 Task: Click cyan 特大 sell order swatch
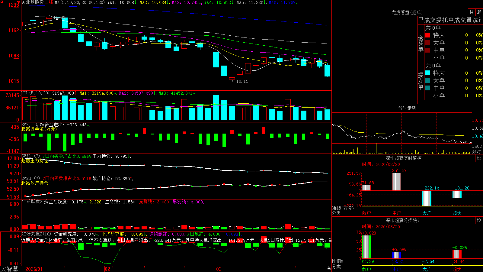(x=427, y=73)
